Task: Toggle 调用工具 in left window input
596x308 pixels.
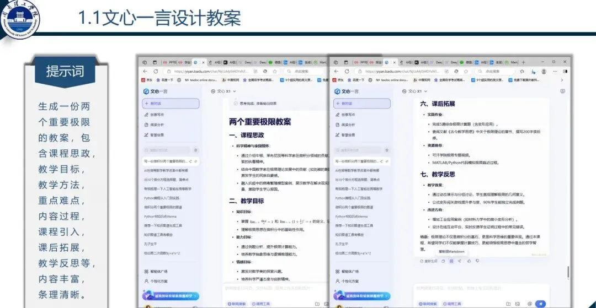Action: (260, 304)
